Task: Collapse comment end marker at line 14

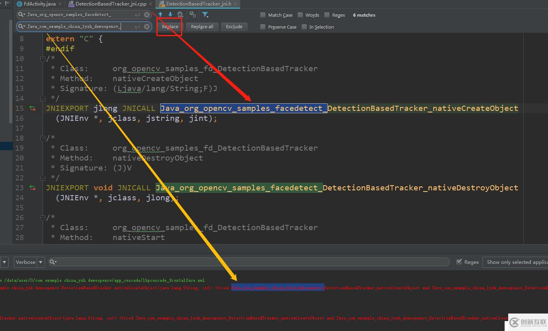Action: coord(42,98)
